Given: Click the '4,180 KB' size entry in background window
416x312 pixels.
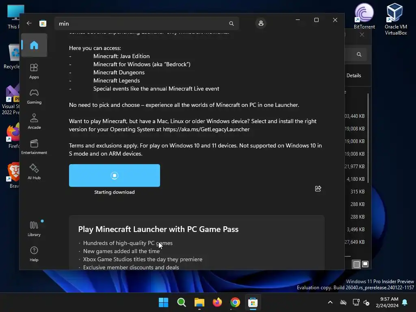Looking at the screenshot, I should pyautogui.click(x=355, y=179).
